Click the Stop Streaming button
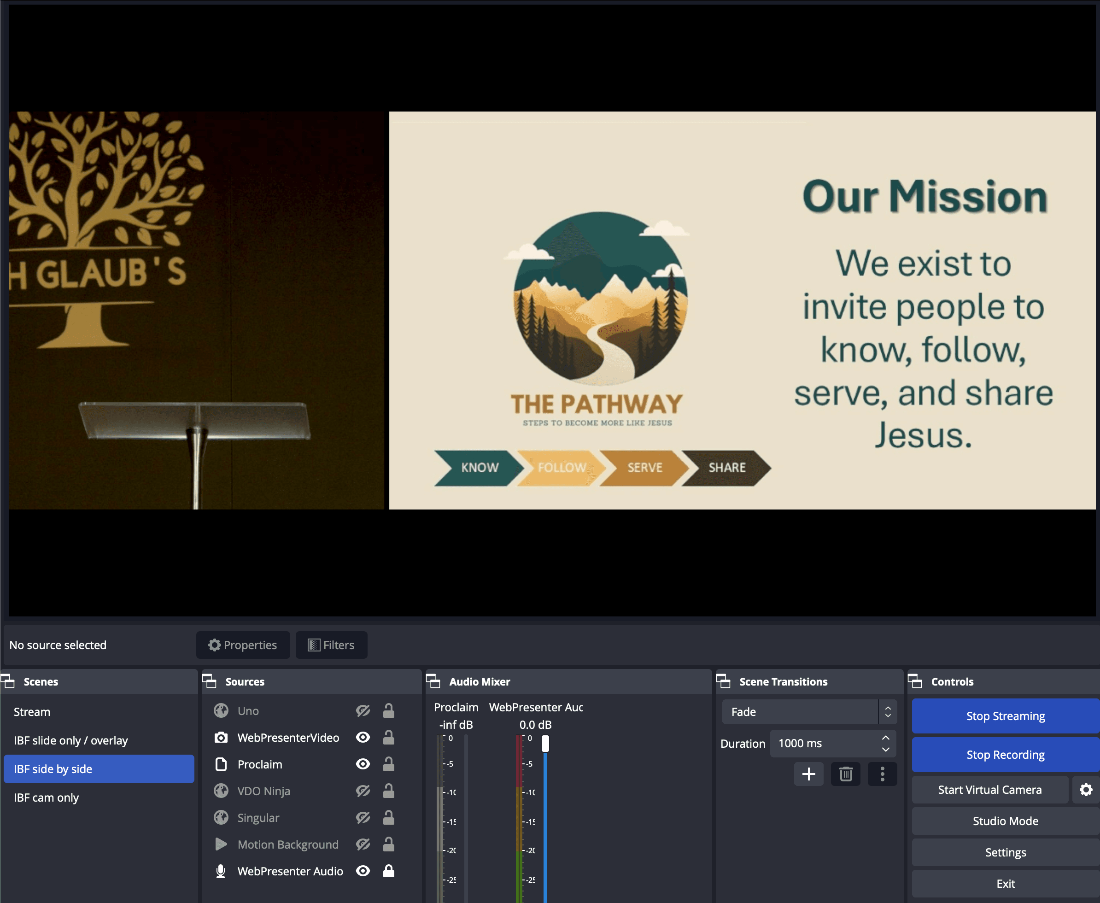Image resolution: width=1100 pixels, height=903 pixels. [x=1005, y=716]
